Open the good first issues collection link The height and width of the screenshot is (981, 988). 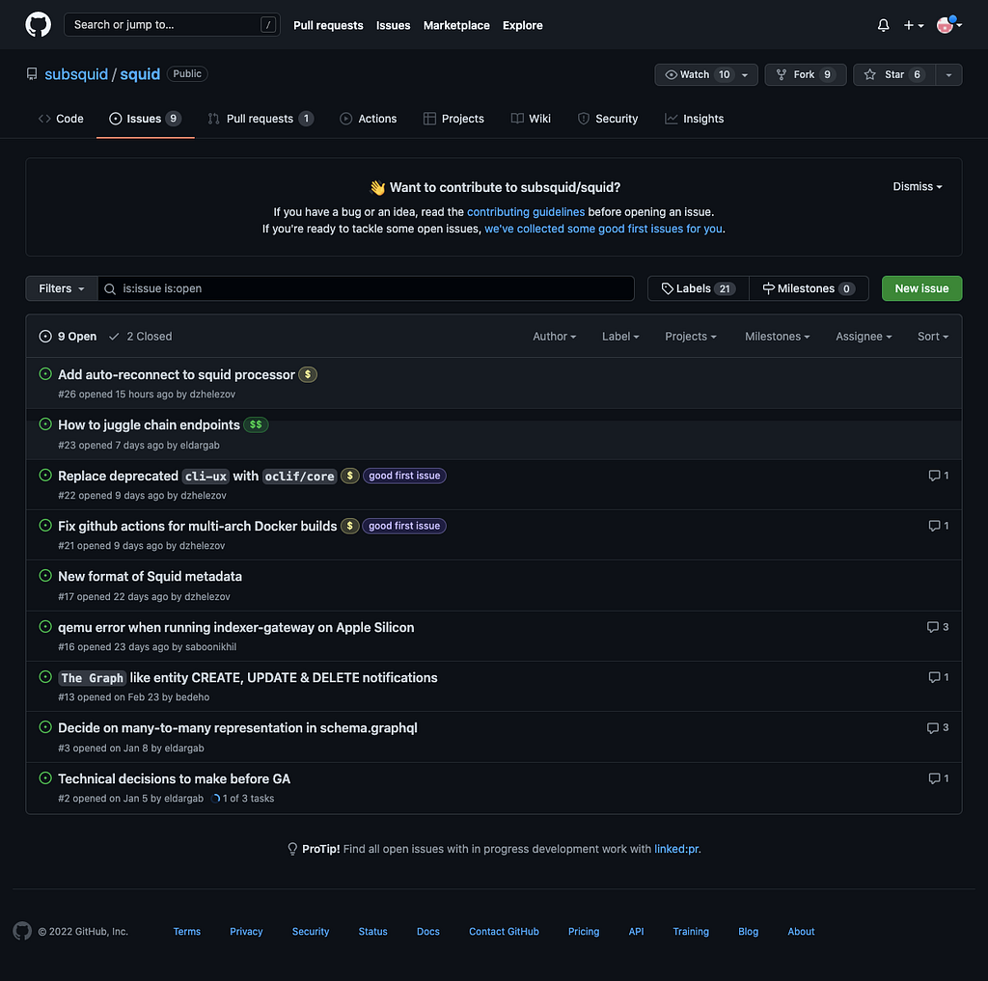[603, 229]
